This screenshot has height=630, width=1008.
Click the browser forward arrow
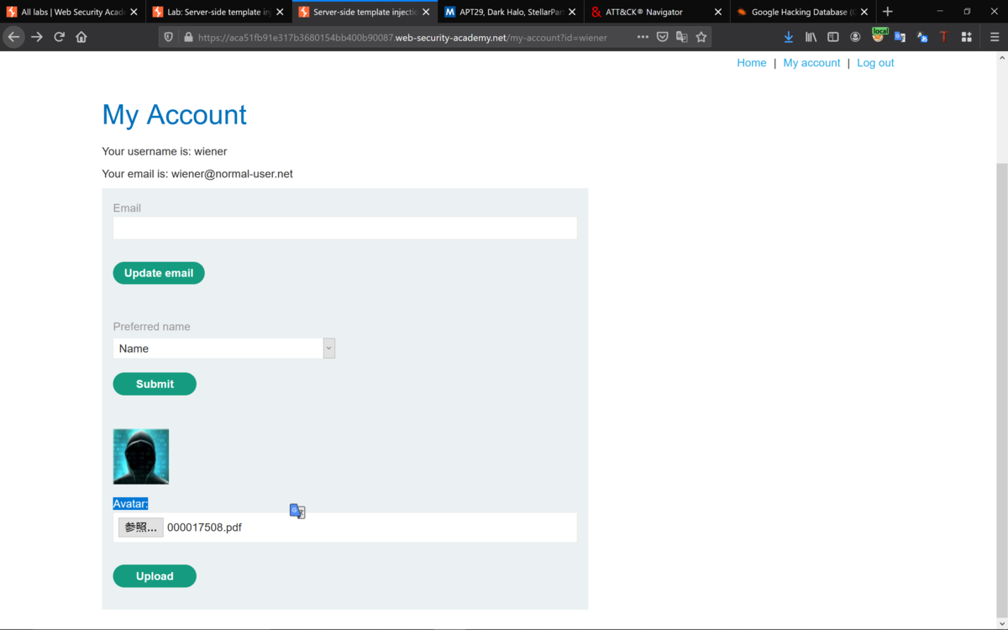36,37
